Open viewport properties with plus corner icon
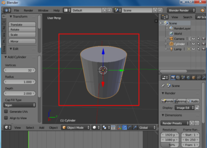 click(x=156, y=21)
